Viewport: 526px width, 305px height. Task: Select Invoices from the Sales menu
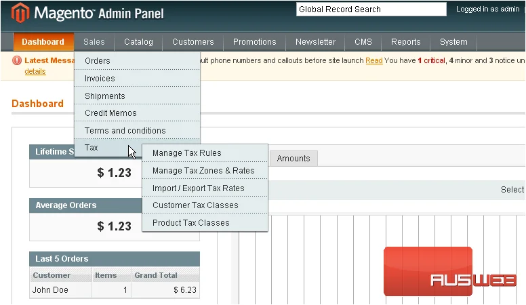[x=137, y=78]
